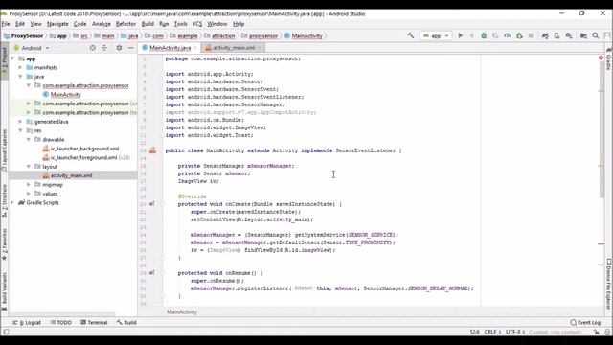Viewport: 613px width, 345px height.
Task: Open the VCS menu
Action: [197, 24]
